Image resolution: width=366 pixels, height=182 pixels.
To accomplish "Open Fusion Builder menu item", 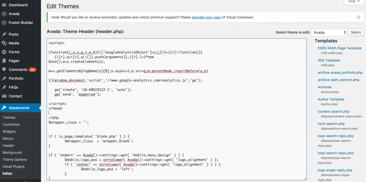I will click(x=20, y=23).
